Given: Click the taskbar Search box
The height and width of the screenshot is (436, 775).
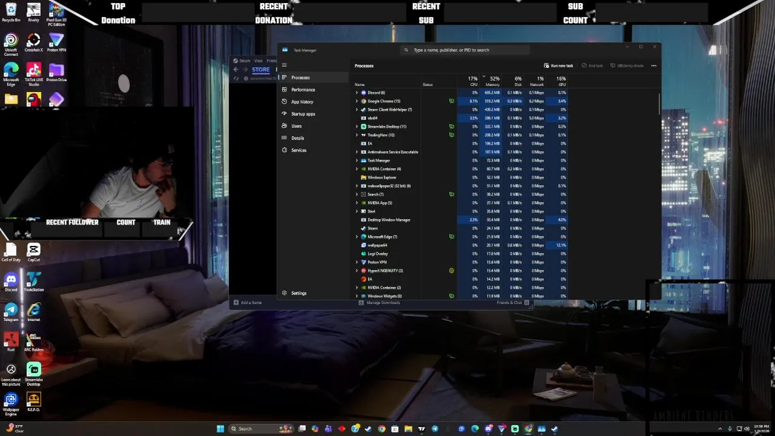Looking at the screenshot, I should click(262, 429).
